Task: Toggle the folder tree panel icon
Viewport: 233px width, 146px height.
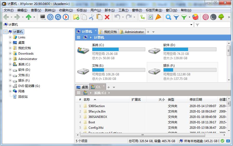Action: click(x=142, y=17)
